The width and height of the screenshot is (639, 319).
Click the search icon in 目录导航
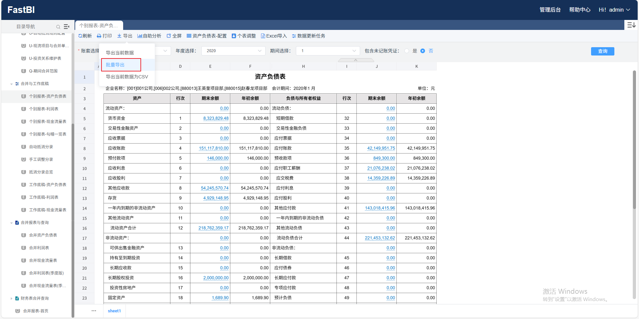tap(58, 27)
